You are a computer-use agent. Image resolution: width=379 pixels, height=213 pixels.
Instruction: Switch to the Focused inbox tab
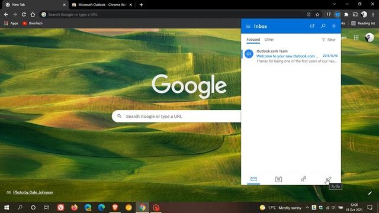click(x=253, y=40)
